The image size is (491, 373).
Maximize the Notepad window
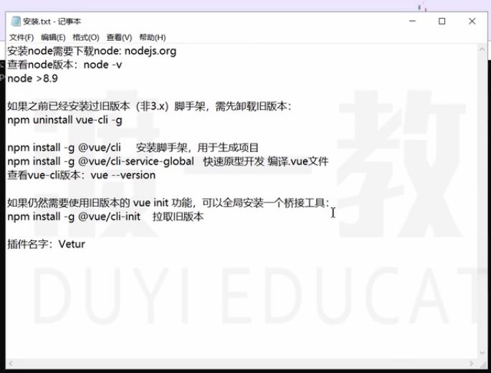tap(442, 21)
